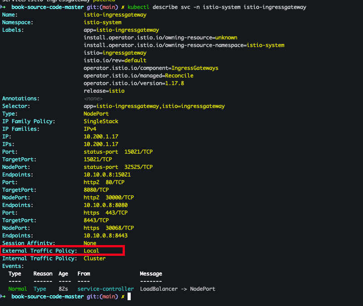Click endpoint 10.10.0.8:15021
This screenshot has height=306, width=363.
click(x=107, y=175)
